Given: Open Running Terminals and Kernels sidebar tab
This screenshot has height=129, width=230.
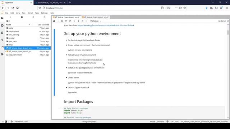Looking at the screenshot, I should (2, 25).
